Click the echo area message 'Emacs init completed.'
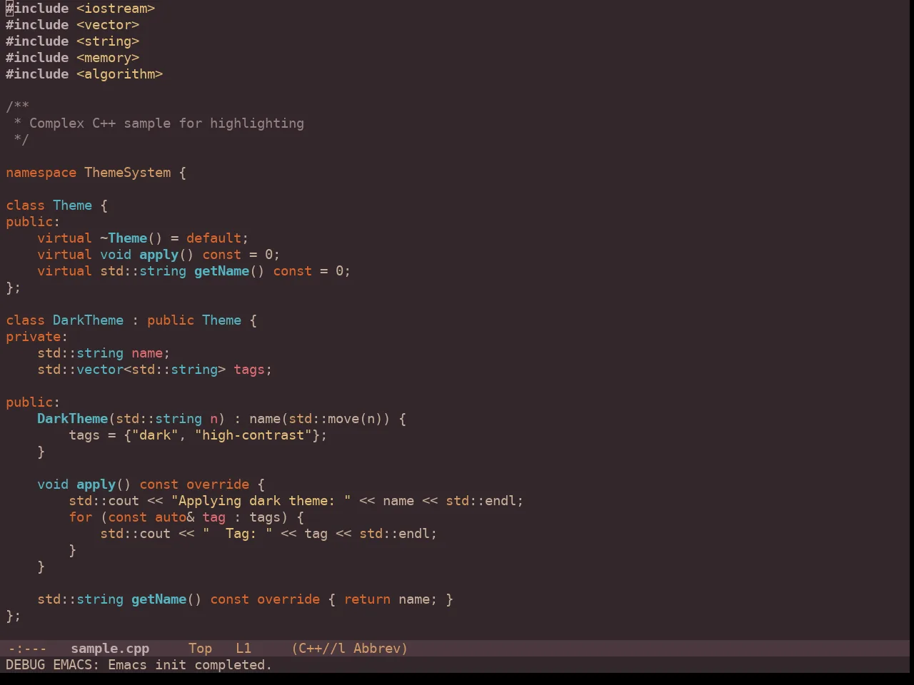 pos(190,665)
